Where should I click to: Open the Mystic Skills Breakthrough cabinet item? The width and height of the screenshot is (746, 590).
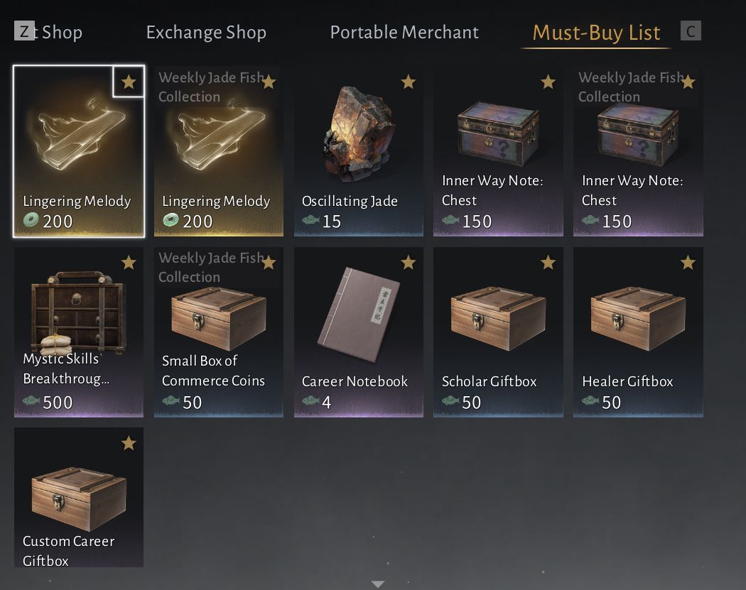pos(78,332)
